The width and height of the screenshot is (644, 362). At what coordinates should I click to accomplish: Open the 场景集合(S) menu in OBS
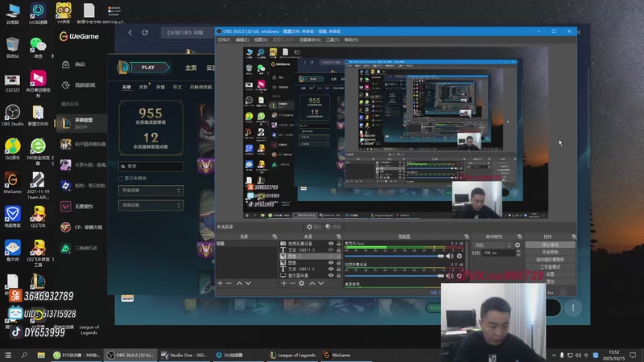(x=310, y=39)
